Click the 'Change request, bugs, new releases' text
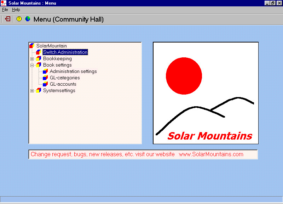This screenshot has height=204, width=283. tap(76, 154)
